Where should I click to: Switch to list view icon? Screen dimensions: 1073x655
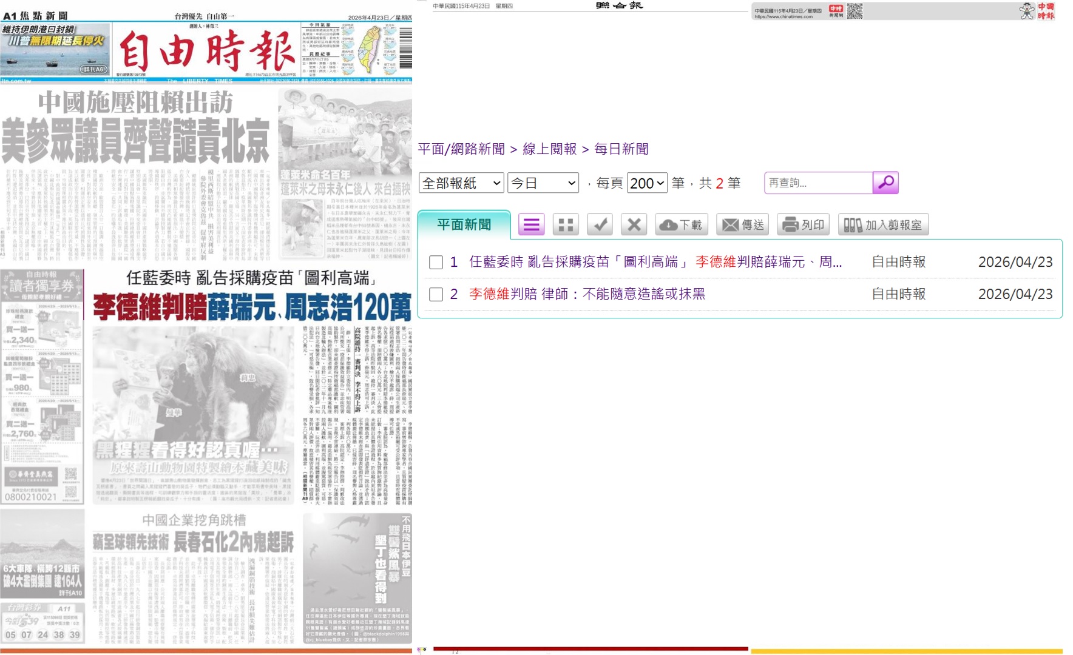pyautogui.click(x=531, y=225)
